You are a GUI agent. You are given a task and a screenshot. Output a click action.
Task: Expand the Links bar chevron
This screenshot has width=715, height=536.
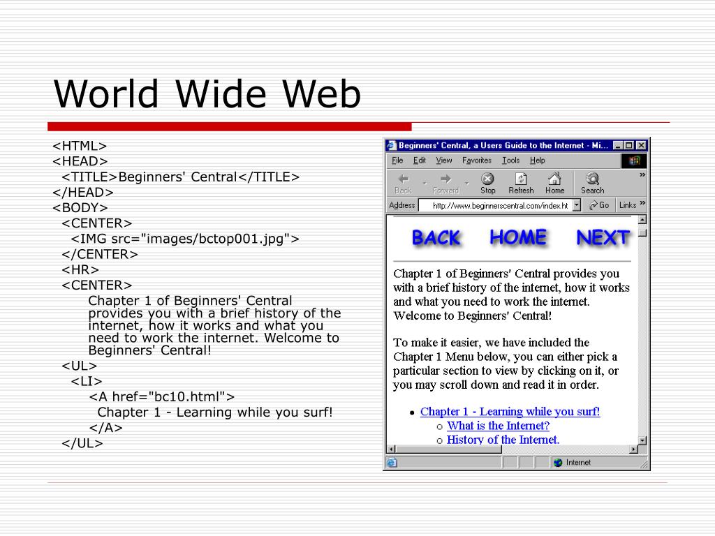[x=642, y=203]
